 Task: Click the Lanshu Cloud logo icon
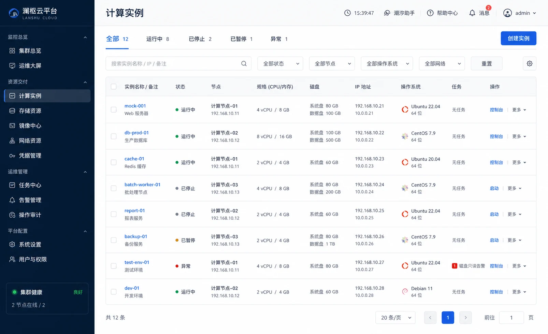[x=14, y=13]
